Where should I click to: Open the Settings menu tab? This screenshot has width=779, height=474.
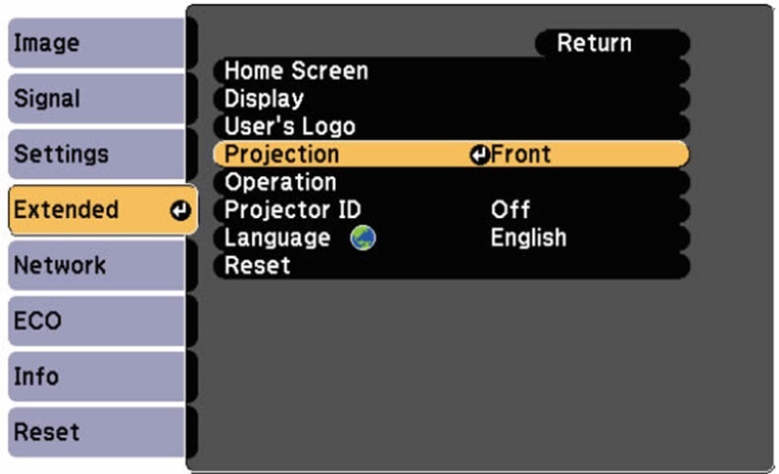(98, 154)
